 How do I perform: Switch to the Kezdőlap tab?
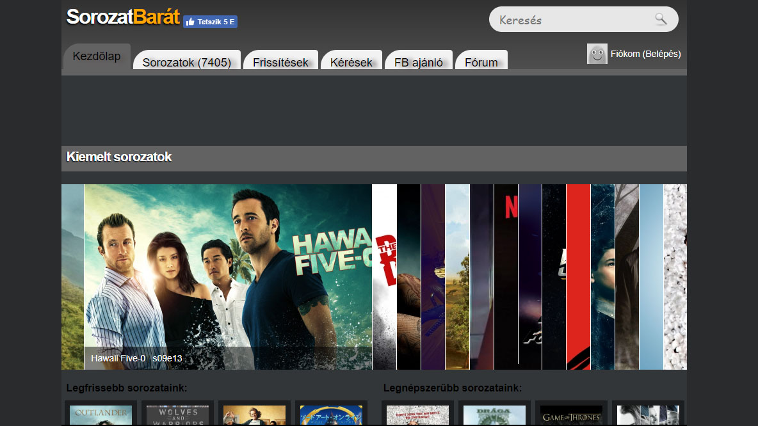click(x=97, y=56)
